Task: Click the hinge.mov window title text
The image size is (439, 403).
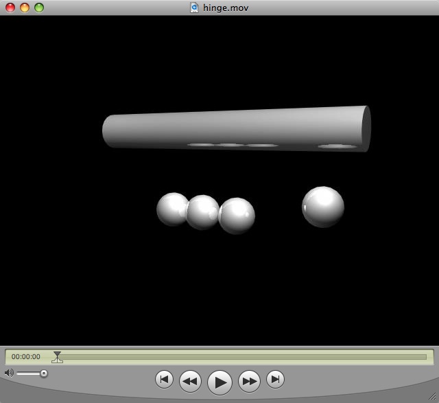Action: click(x=226, y=8)
